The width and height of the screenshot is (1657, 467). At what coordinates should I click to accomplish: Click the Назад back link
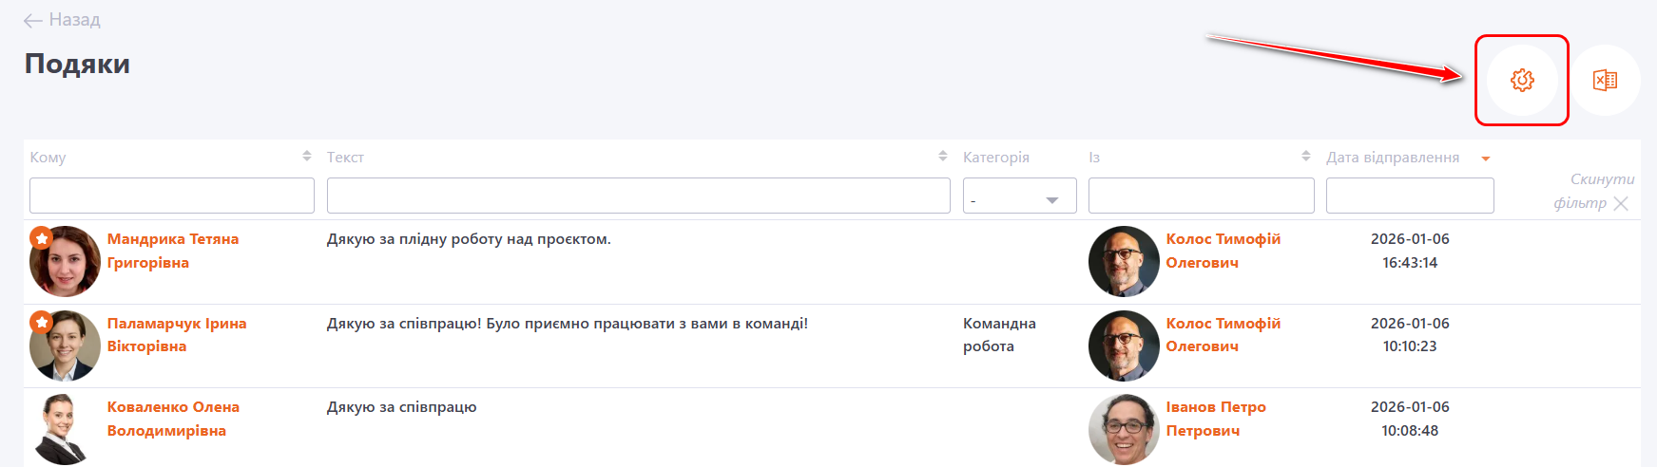(x=74, y=20)
